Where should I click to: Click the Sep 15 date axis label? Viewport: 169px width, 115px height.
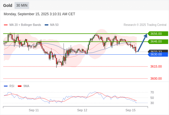[x=131, y=110]
